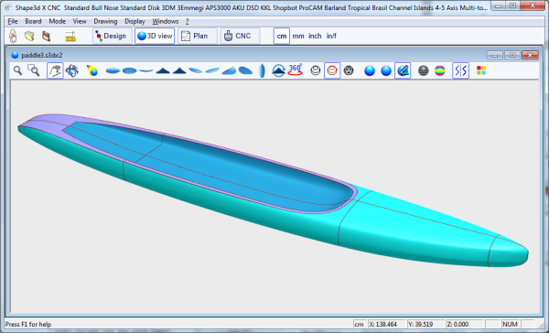The width and height of the screenshot is (549, 333).
Task: Open the Windows menu
Action: [x=166, y=21]
